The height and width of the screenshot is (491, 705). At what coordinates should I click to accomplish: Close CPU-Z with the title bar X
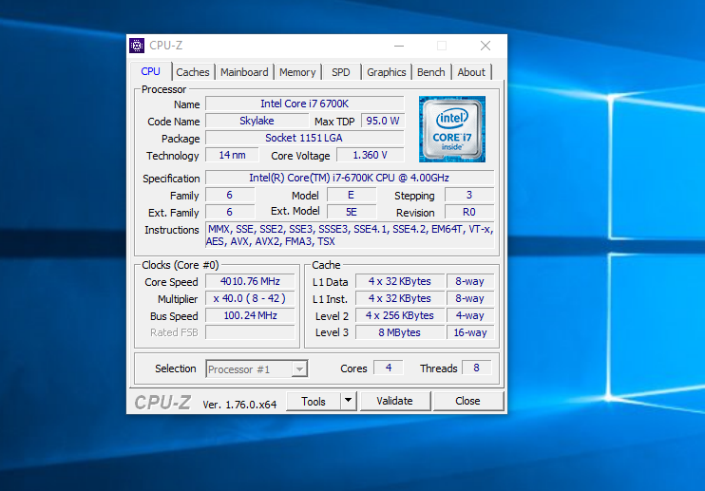(486, 46)
